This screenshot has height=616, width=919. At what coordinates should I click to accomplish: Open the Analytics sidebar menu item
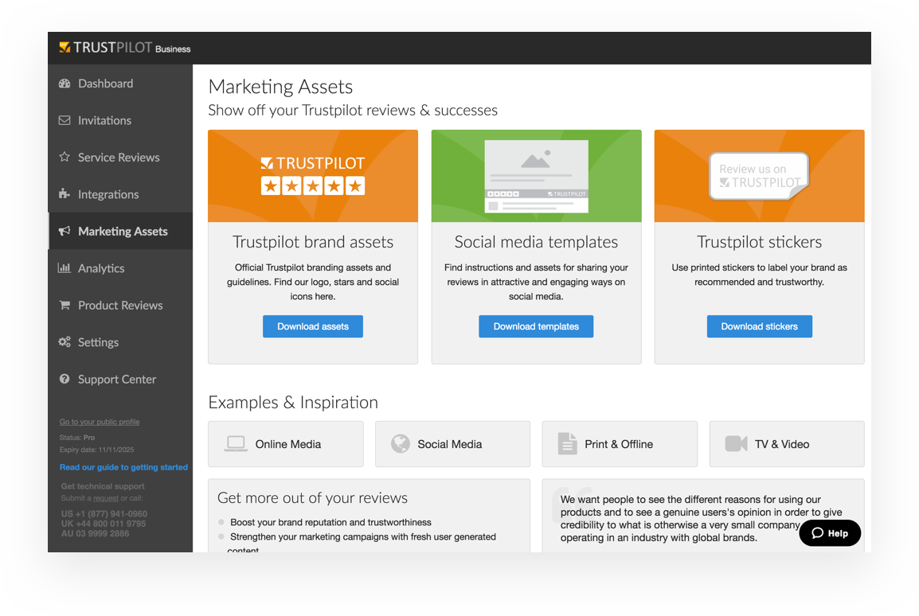(x=101, y=268)
